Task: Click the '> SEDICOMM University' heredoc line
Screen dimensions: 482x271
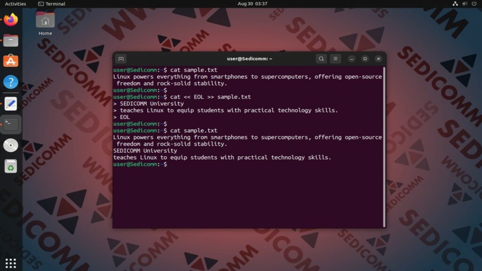Action: 148,104
